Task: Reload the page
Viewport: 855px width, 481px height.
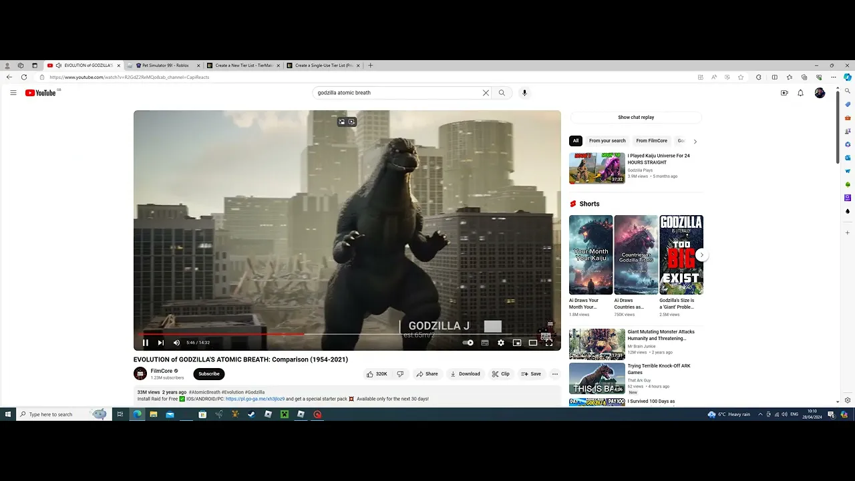Action: click(24, 77)
